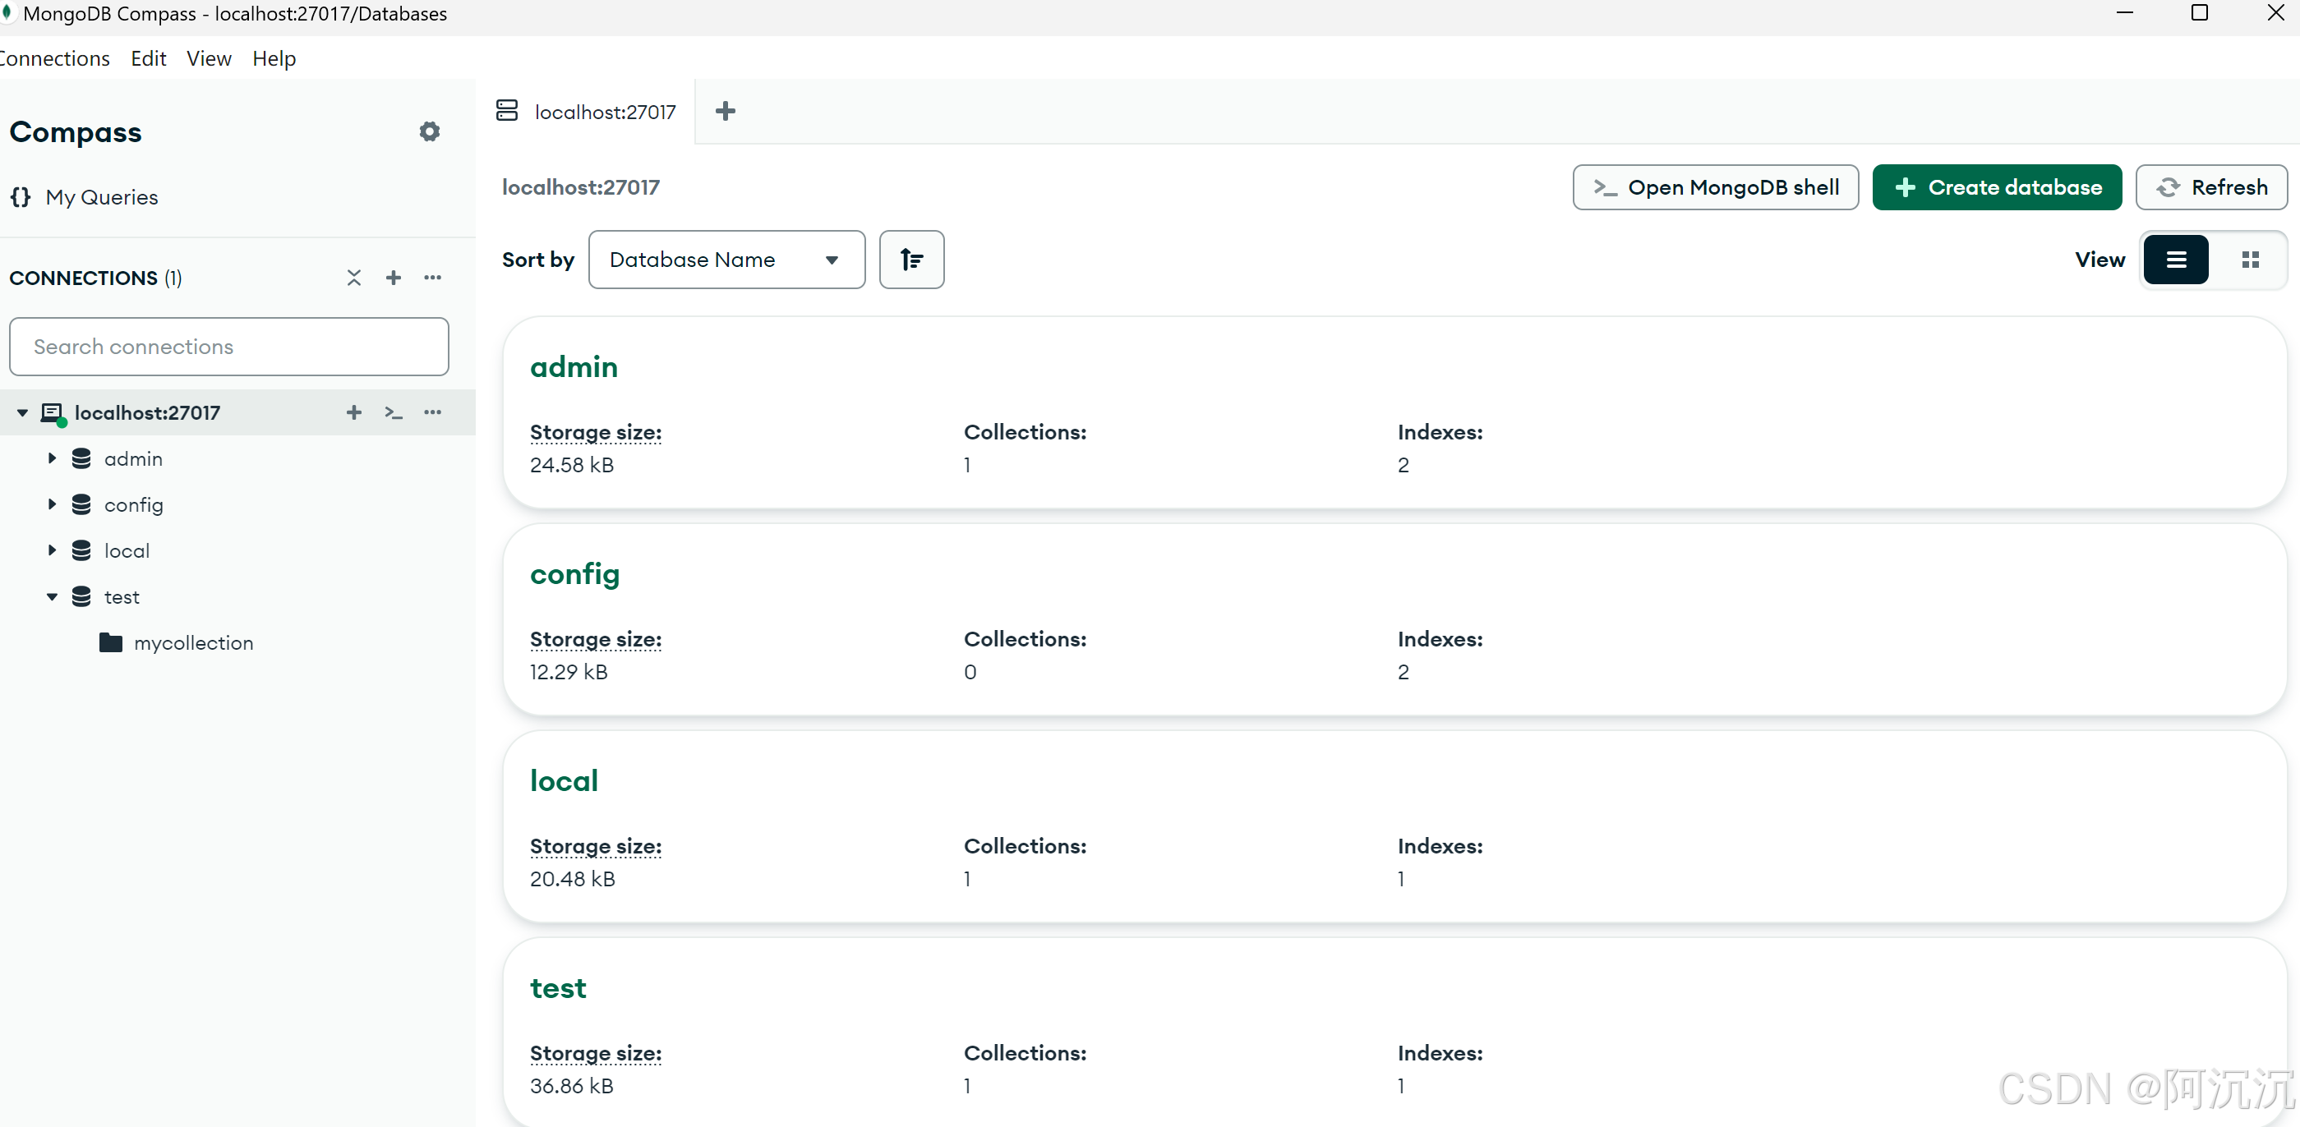Click Open MongoDB shell button
The image size is (2300, 1127).
pyautogui.click(x=1714, y=187)
